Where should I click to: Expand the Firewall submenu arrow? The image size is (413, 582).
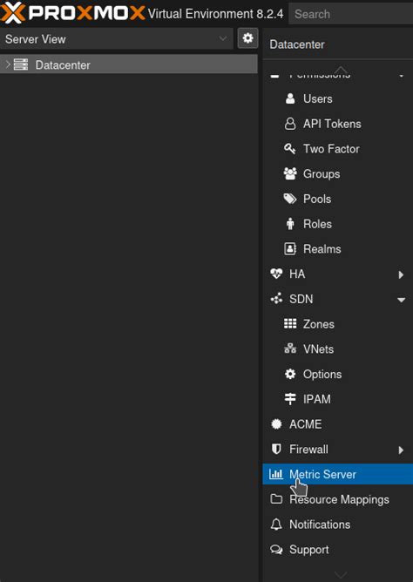pyautogui.click(x=401, y=450)
